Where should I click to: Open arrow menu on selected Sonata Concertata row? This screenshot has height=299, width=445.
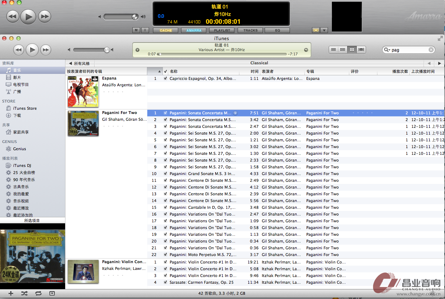click(235, 113)
